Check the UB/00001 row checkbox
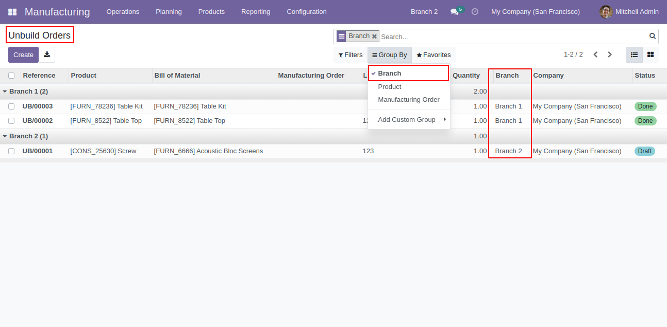667x327 pixels. 11,151
